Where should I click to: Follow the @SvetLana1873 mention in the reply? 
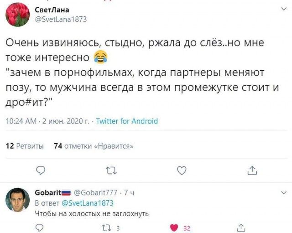click(87, 203)
